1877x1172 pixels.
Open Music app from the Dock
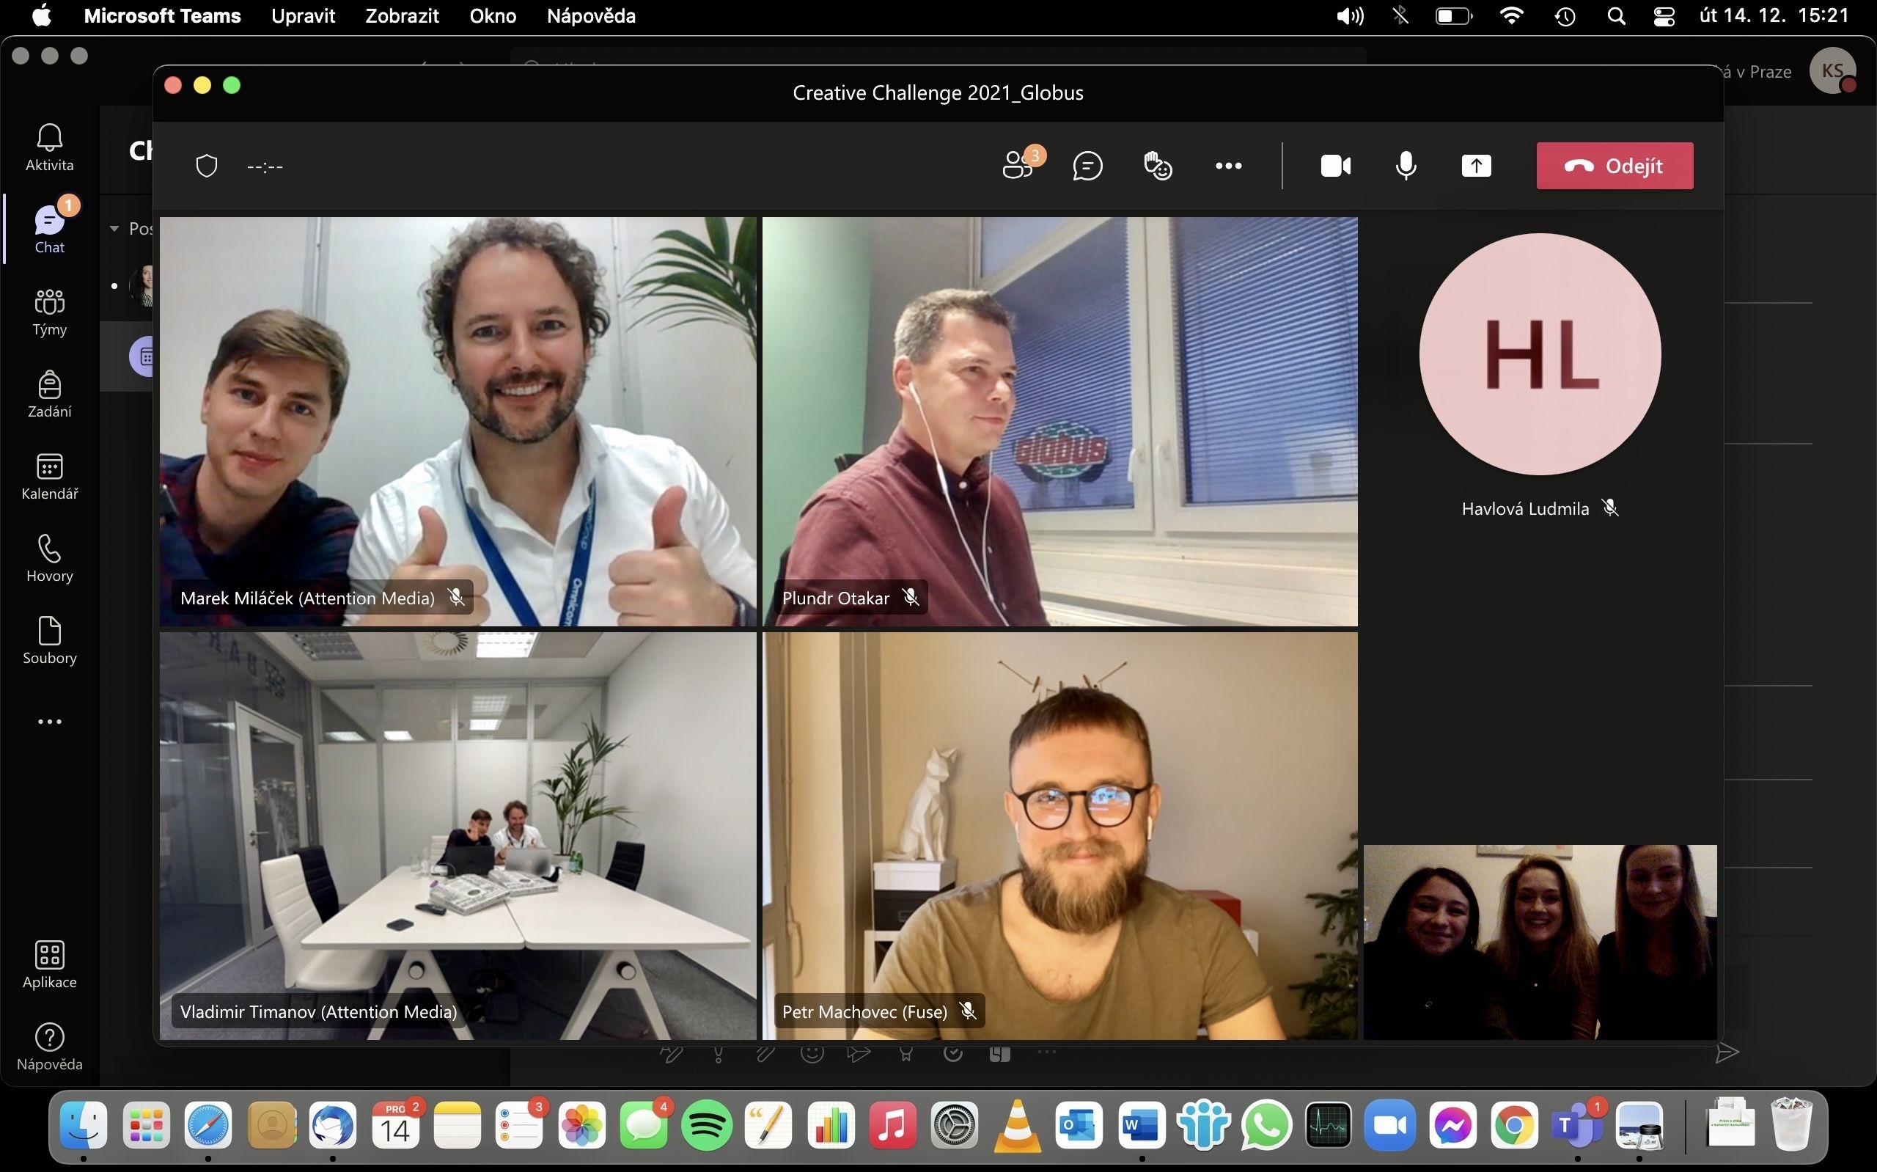pyautogui.click(x=892, y=1125)
